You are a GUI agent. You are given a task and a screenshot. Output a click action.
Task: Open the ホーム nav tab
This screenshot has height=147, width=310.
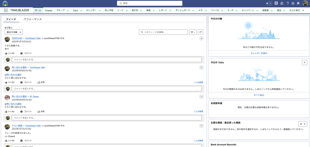pos(38,11)
